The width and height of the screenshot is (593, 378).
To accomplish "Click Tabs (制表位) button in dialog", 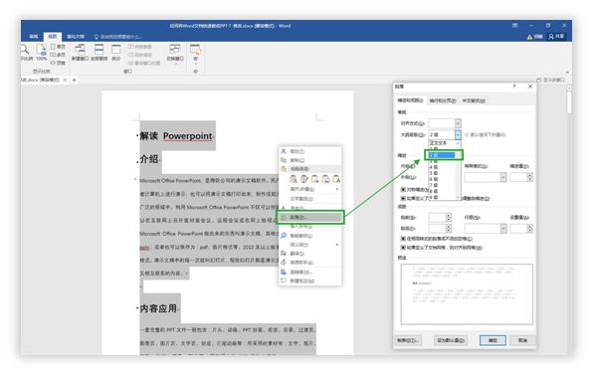I will point(408,340).
